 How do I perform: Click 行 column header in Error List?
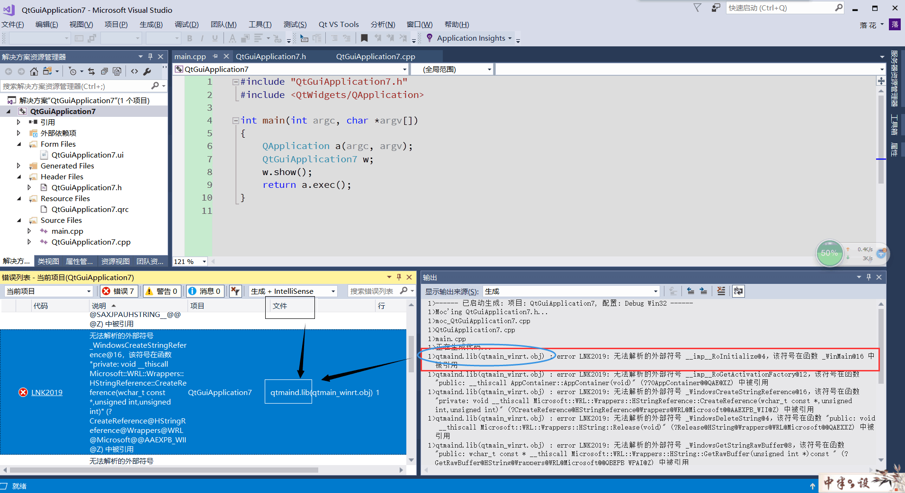(x=381, y=306)
